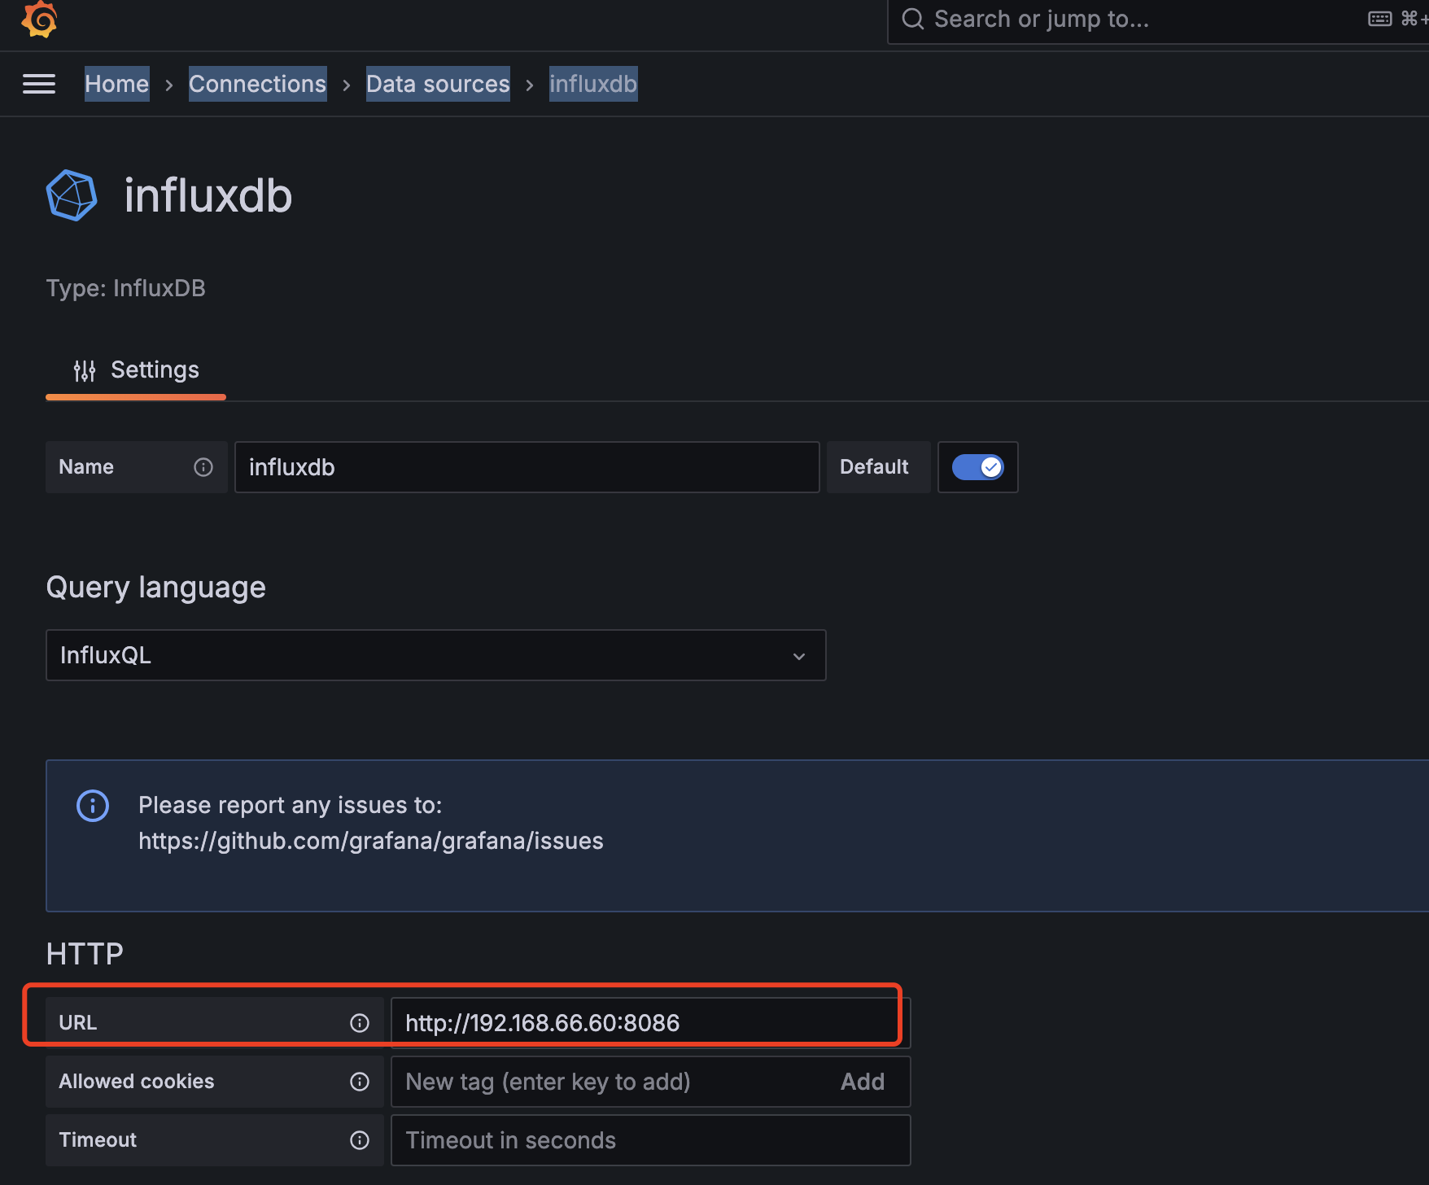Navigate to Connections breadcrumb

(x=257, y=84)
